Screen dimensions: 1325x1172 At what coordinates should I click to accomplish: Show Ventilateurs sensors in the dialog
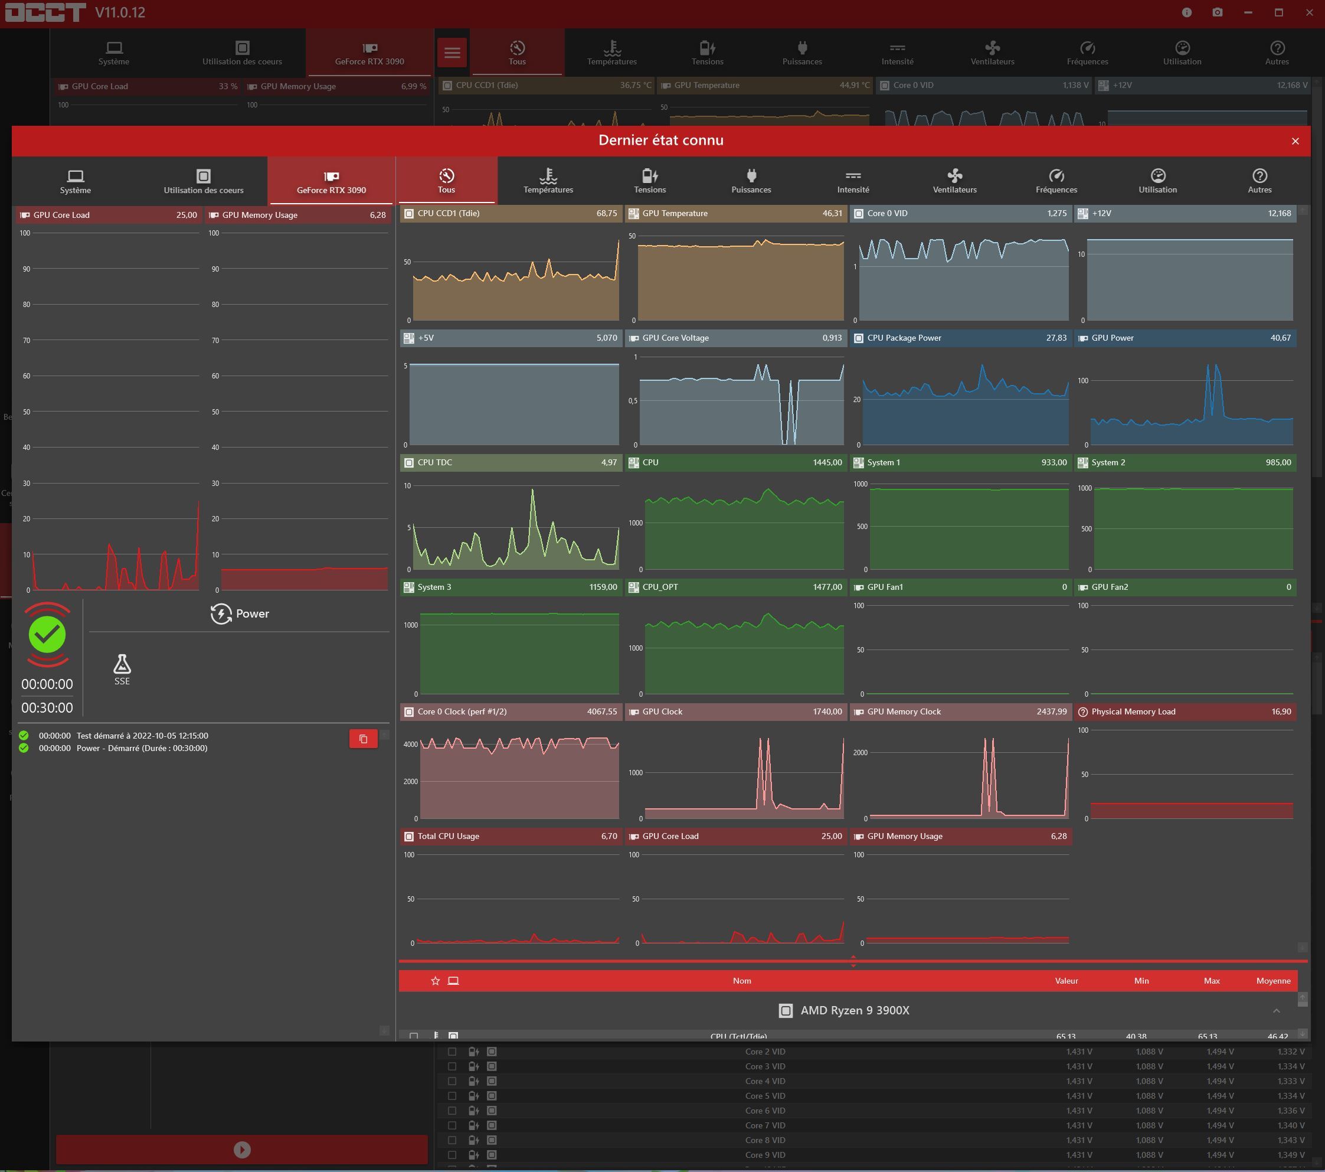coord(955,181)
